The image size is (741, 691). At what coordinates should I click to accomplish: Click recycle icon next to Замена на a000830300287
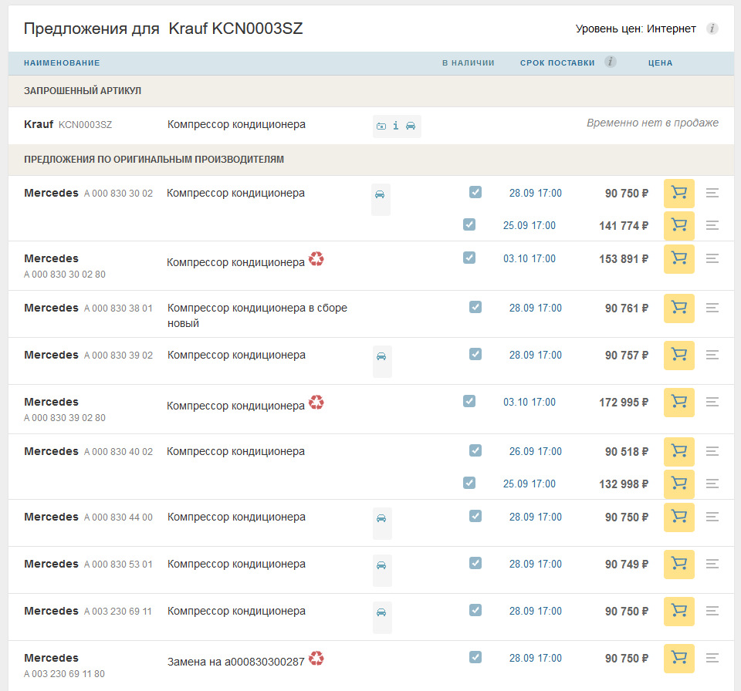tap(316, 658)
